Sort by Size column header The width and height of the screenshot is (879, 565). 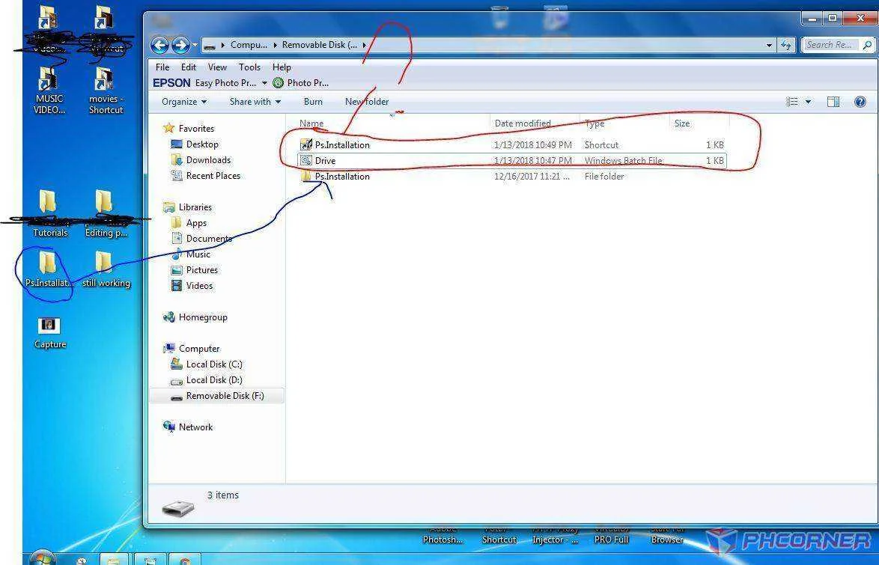pos(681,123)
